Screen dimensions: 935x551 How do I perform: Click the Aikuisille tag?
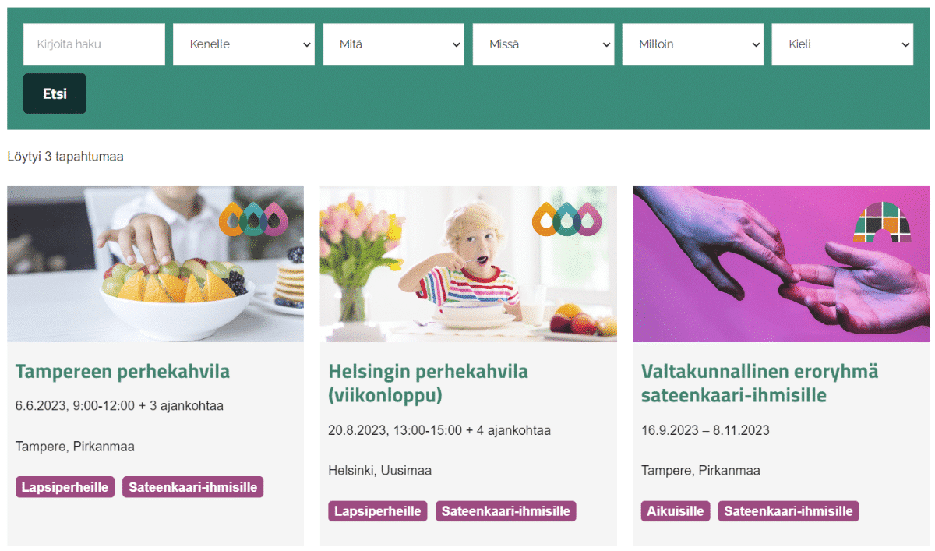point(676,511)
